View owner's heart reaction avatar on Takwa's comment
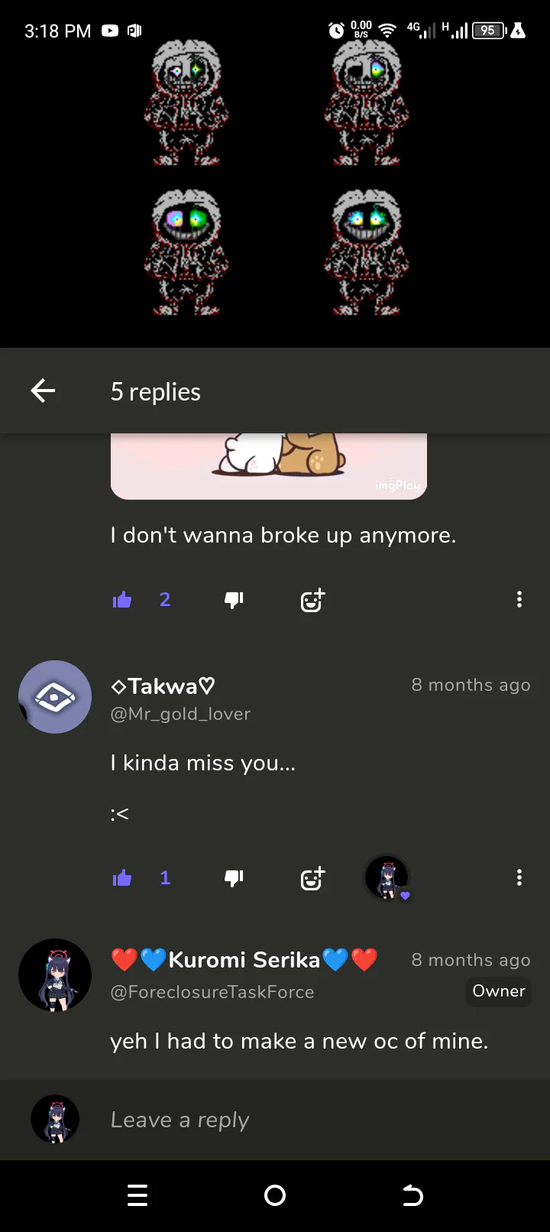Viewport: 550px width, 1232px height. click(387, 878)
